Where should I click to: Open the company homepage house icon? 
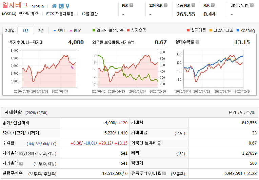click(x=54, y=6)
